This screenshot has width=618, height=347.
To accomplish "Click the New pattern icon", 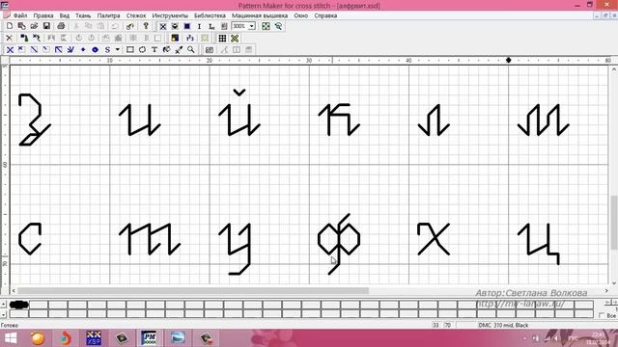I will click(x=10, y=26).
